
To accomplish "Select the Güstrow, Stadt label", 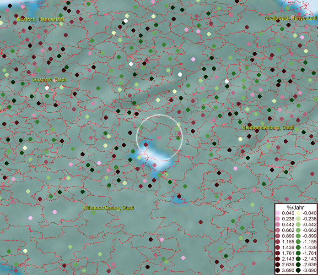I will (x=49, y=79).
